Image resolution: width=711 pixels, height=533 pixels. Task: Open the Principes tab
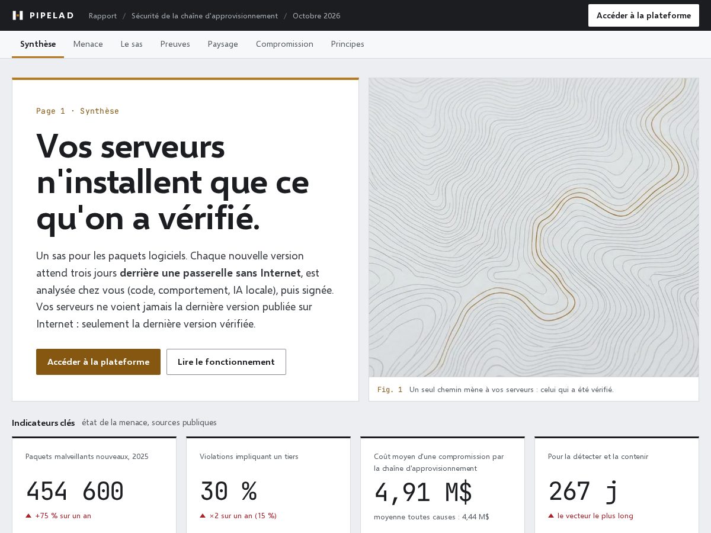347,44
